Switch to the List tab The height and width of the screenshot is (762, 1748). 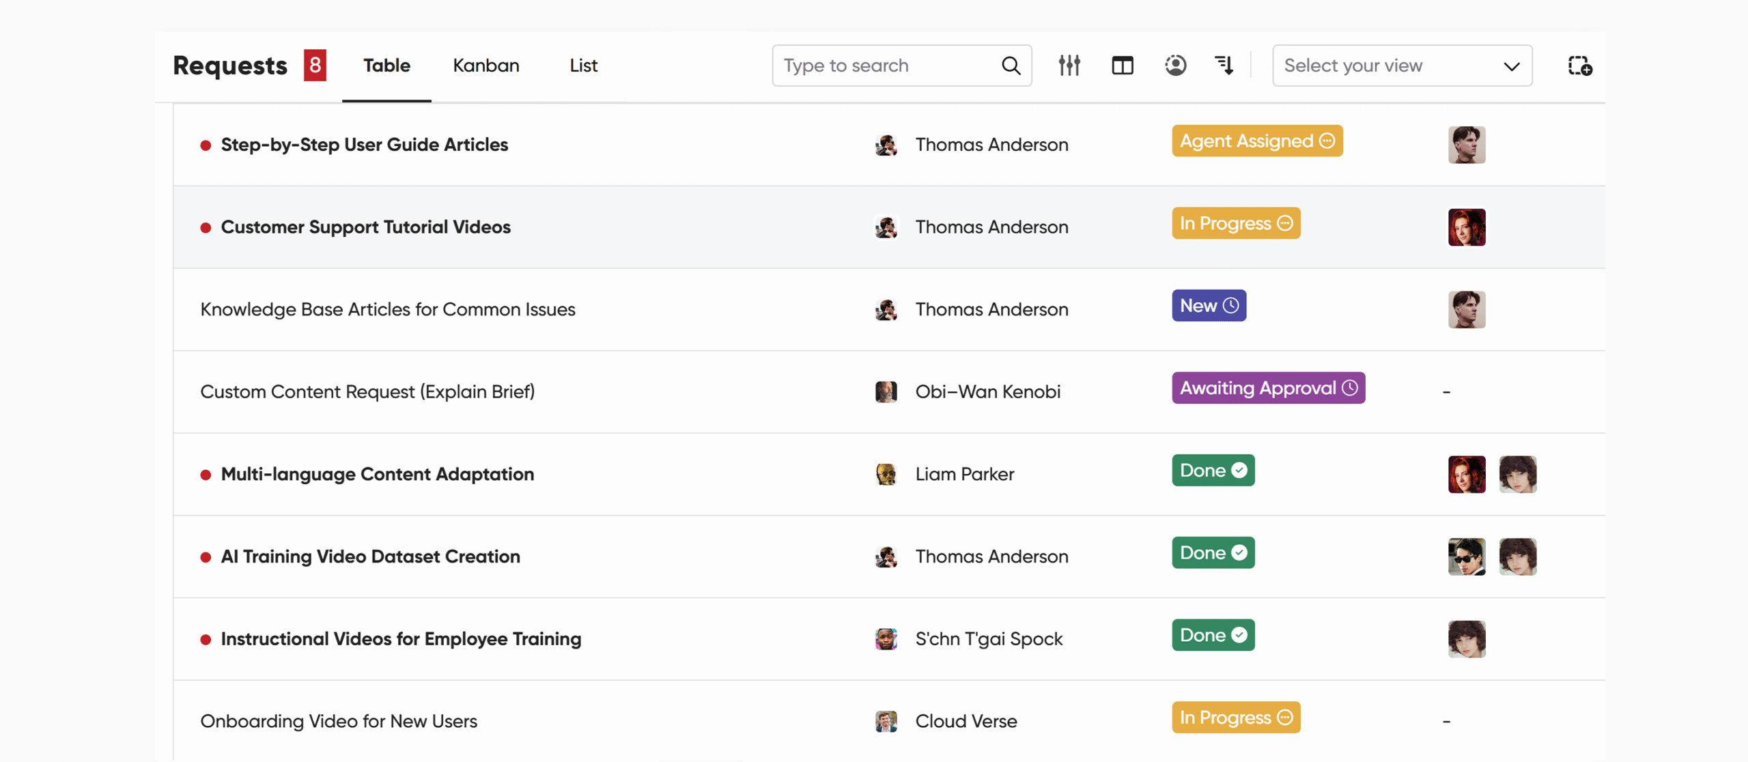coord(583,66)
